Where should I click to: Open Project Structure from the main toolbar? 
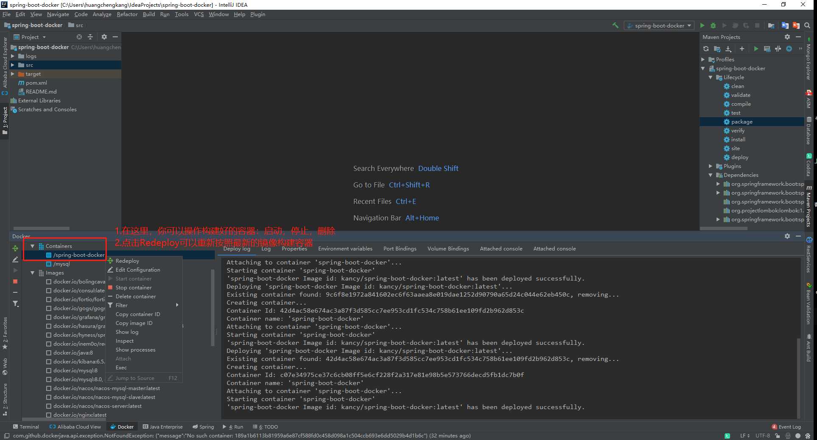(771, 25)
